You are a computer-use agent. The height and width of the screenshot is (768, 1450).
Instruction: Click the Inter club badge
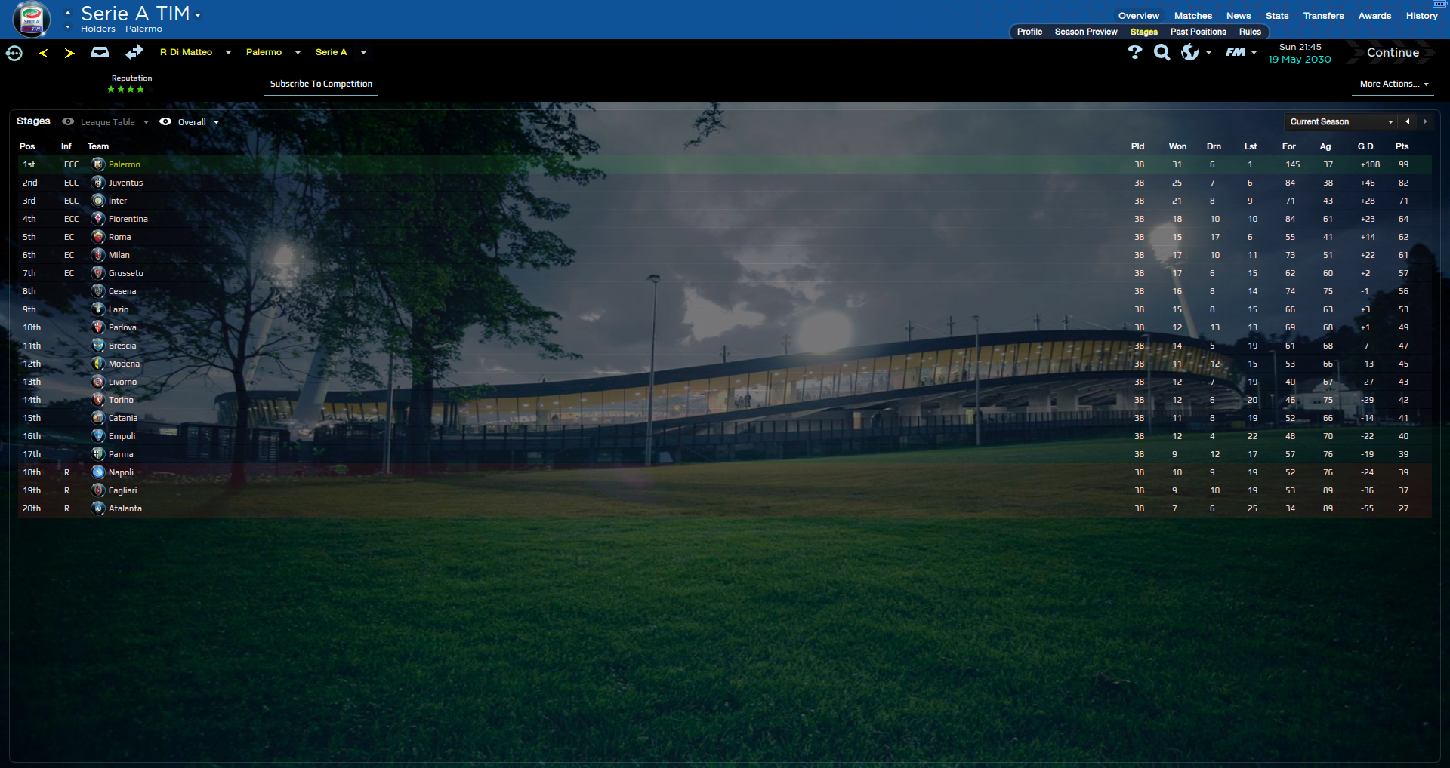click(x=98, y=201)
